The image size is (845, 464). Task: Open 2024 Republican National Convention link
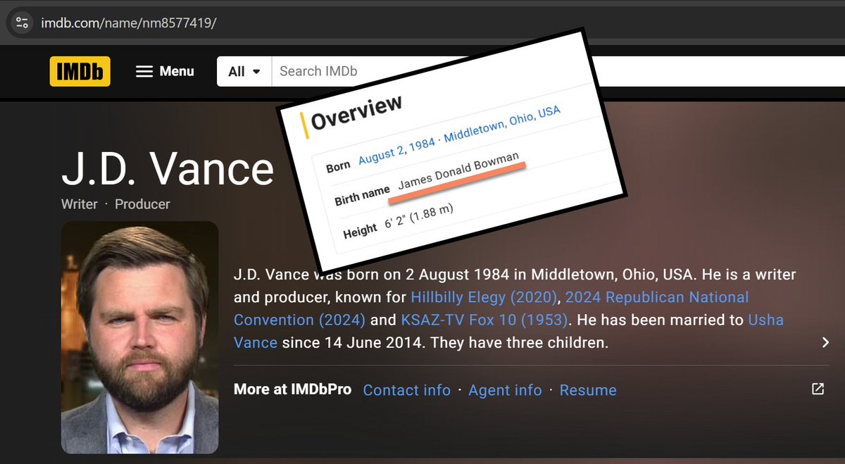[x=492, y=308]
